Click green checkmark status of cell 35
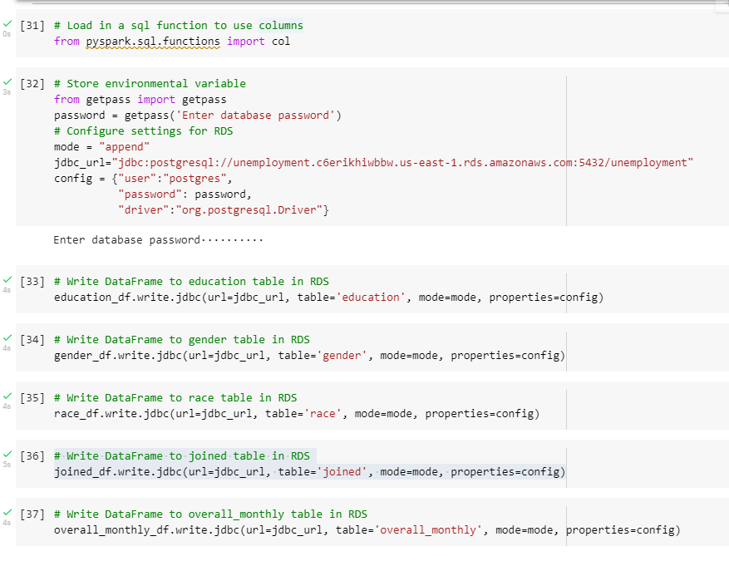This screenshot has height=561, width=729. click(7, 396)
